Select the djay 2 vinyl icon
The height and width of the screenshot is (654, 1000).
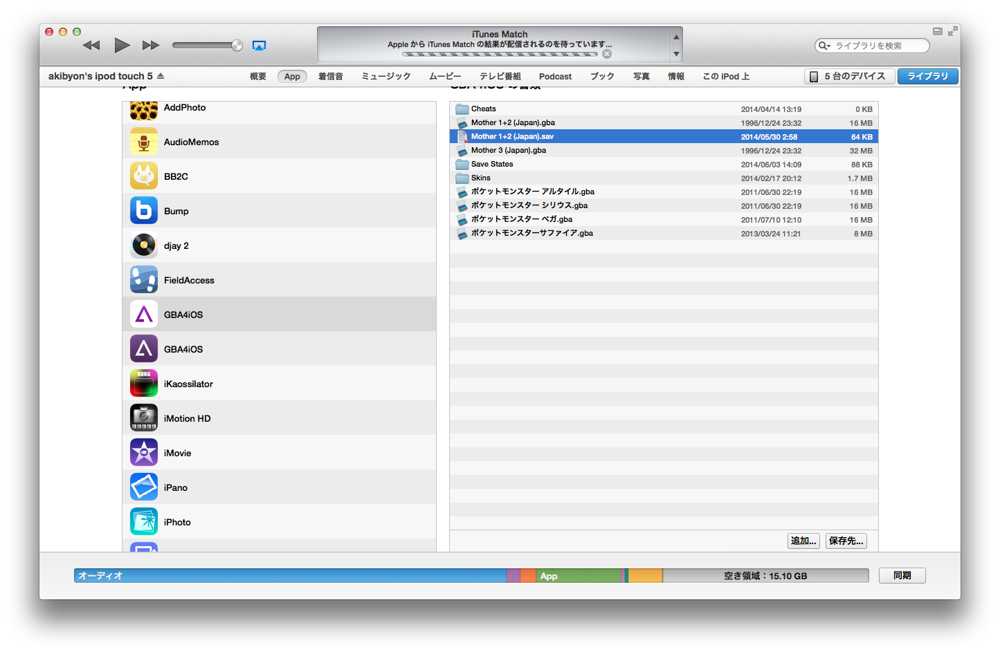[x=144, y=245]
